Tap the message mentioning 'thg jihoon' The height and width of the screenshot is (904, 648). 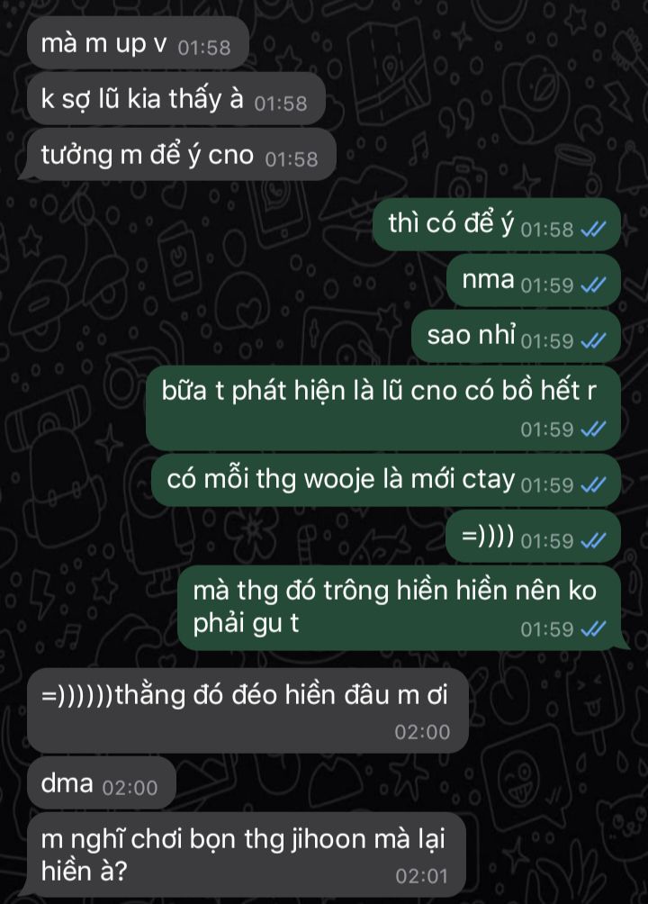click(247, 854)
